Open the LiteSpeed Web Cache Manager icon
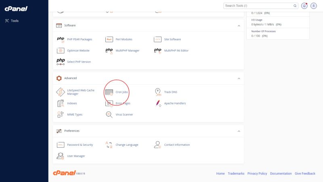The height and width of the screenshot is (182, 323). (x=61, y=92)
